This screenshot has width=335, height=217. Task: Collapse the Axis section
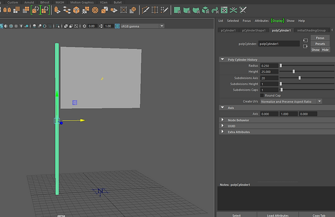pyautogui.click(x=222, y=108)
